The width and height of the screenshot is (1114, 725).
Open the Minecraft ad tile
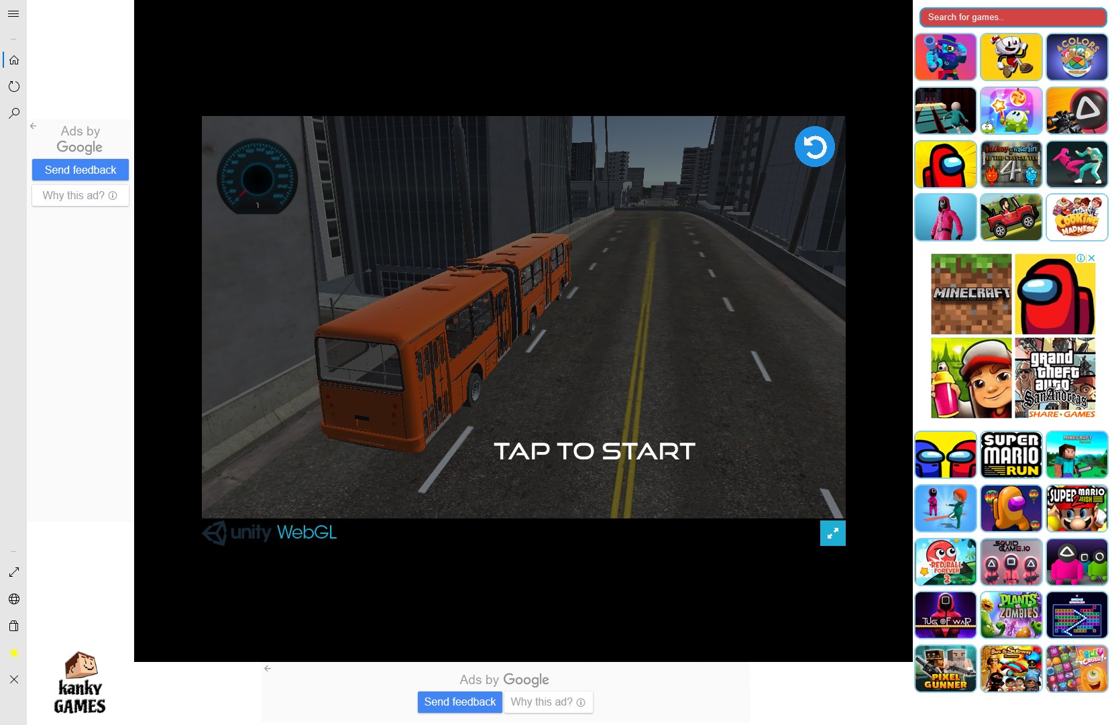click(x=971, y=294)
